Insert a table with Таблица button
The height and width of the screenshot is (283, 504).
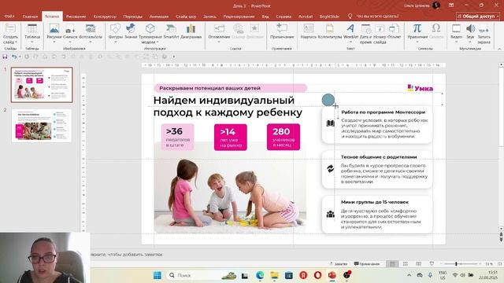tap(32, 32)
